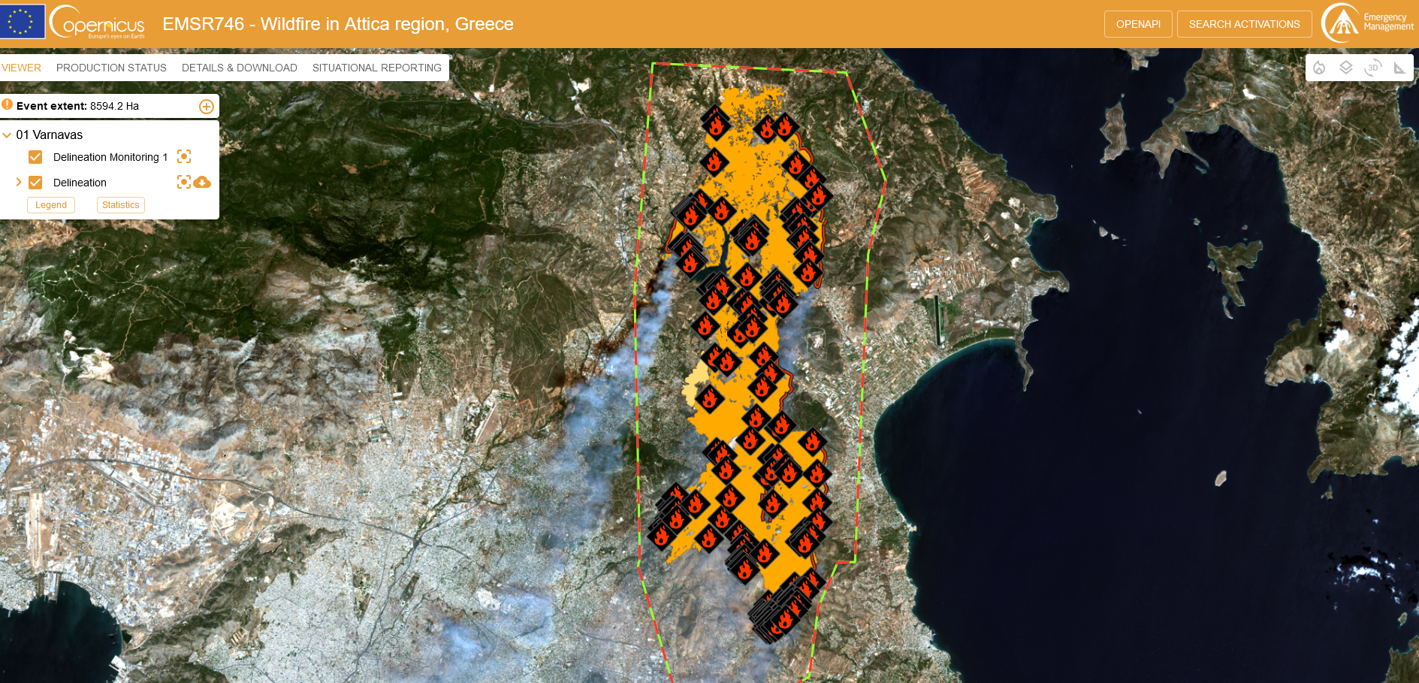
Task: Go to the Situational Reporting tab
Action: click(x=376, y=68)
